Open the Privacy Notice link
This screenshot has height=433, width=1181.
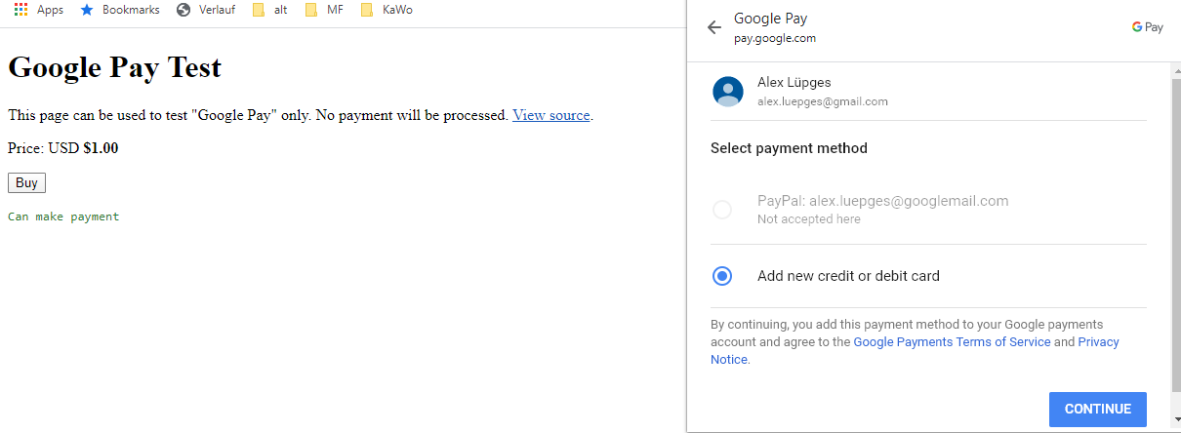pos(1098,342)
